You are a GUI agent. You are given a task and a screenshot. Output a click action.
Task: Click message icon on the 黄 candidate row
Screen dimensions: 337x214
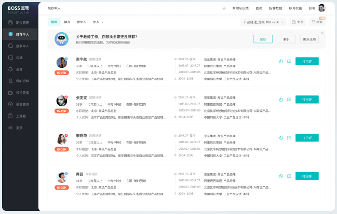[289, 176]
